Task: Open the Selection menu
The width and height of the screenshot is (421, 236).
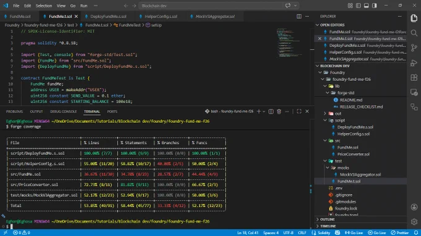Action: 44,6
